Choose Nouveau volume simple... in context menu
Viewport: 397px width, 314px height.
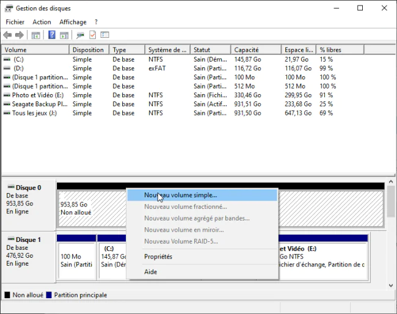(202, 195)
